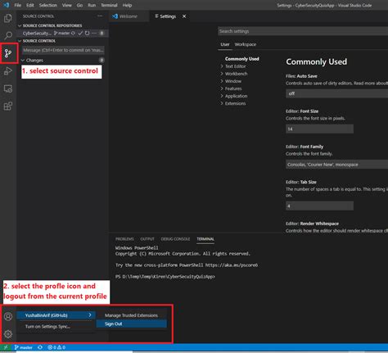The height and width of the screenshot is (353, 388).
Task: Open the Auto Save dropdown showing off
Action: pyautogui.click(x=337, y=93)
